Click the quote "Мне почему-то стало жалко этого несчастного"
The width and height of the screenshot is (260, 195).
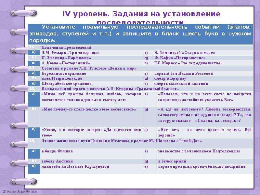coord(89,109)
